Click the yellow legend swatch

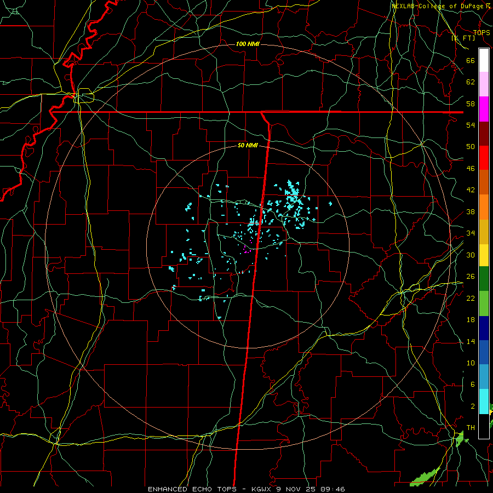(x=484, y=255)
